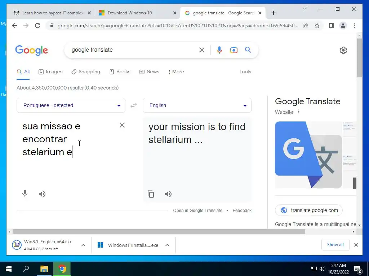Viewport: 369px width, 276px height.
Task: Switch to News results
Action: tap(149, 72)
